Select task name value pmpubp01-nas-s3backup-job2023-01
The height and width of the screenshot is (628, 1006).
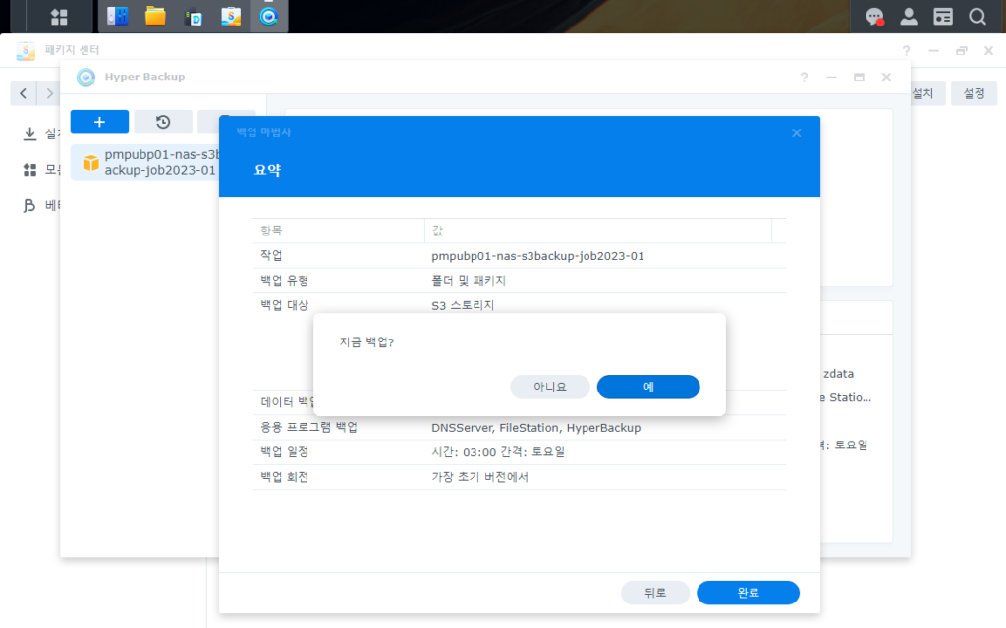coord(537,256)
